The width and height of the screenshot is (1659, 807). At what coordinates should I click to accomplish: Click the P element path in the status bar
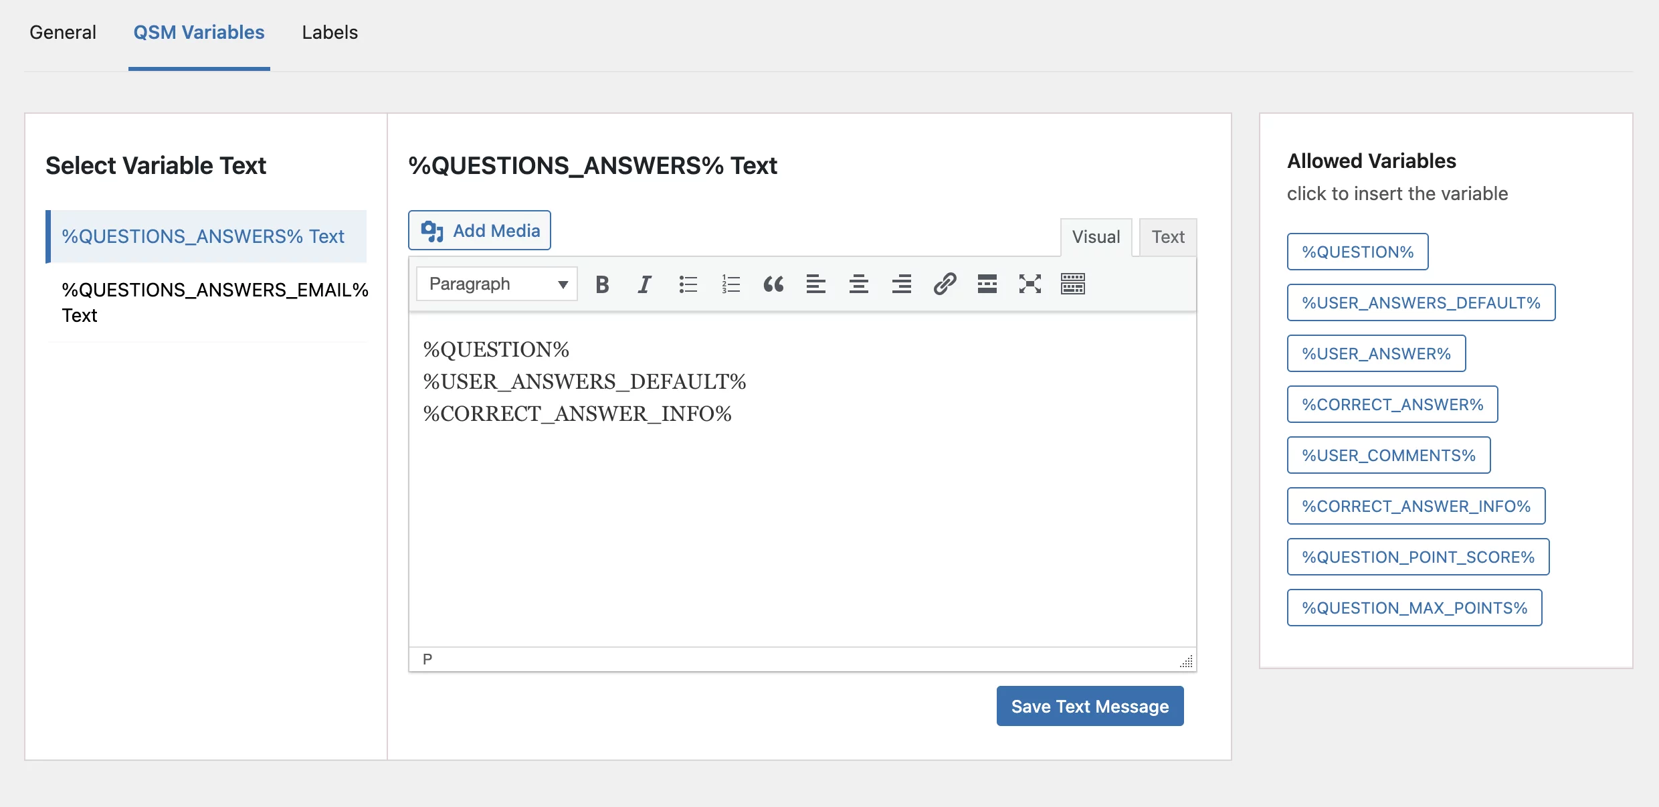[x=427, y=659]
